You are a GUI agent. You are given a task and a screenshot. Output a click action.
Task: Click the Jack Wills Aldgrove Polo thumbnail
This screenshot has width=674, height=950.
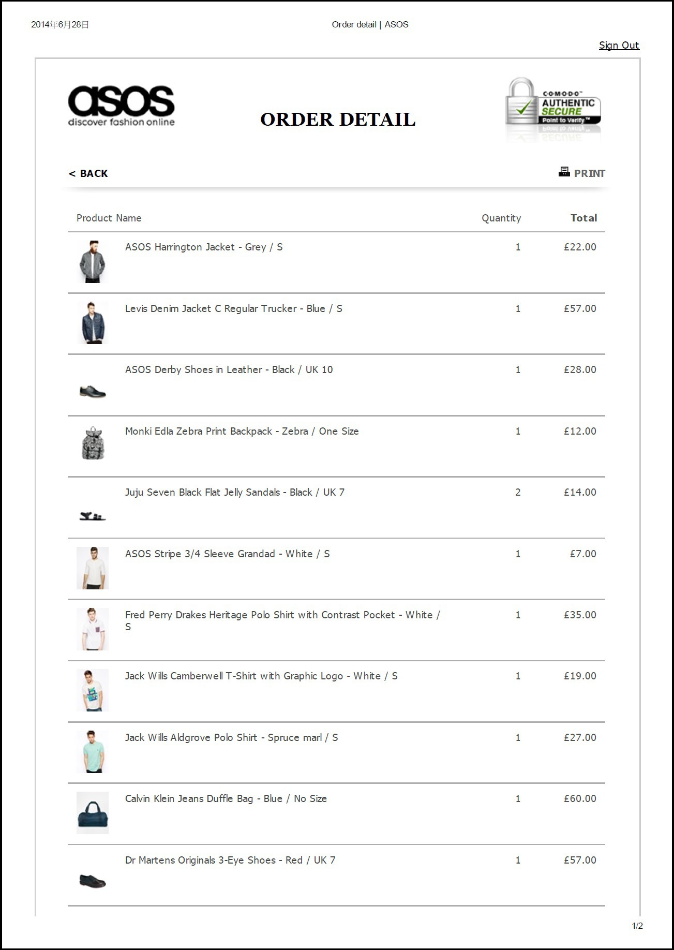coord(93,752)
